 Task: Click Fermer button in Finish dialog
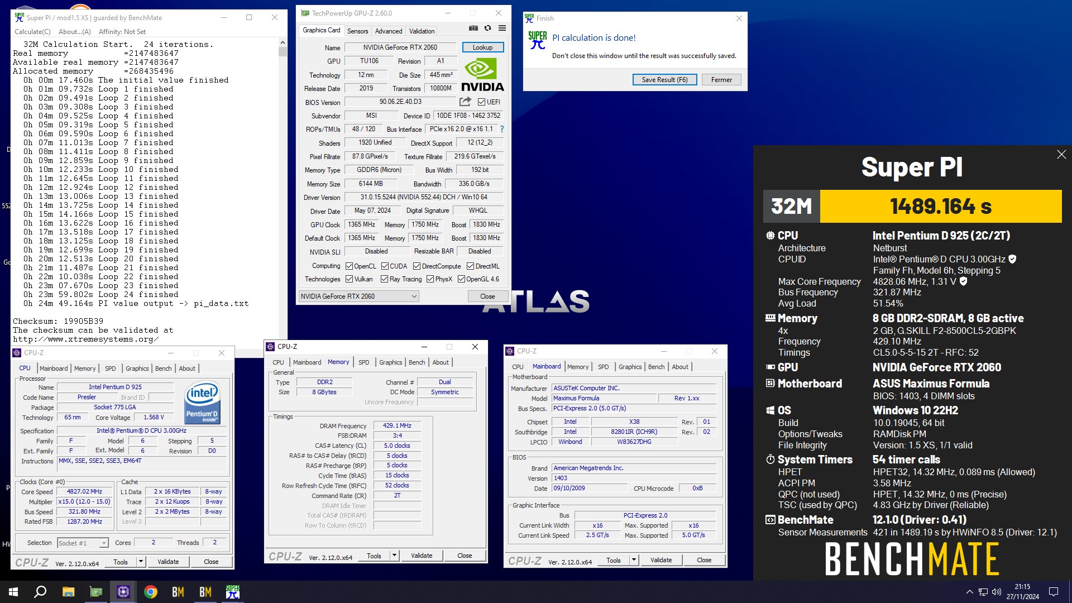click(721, 80)
